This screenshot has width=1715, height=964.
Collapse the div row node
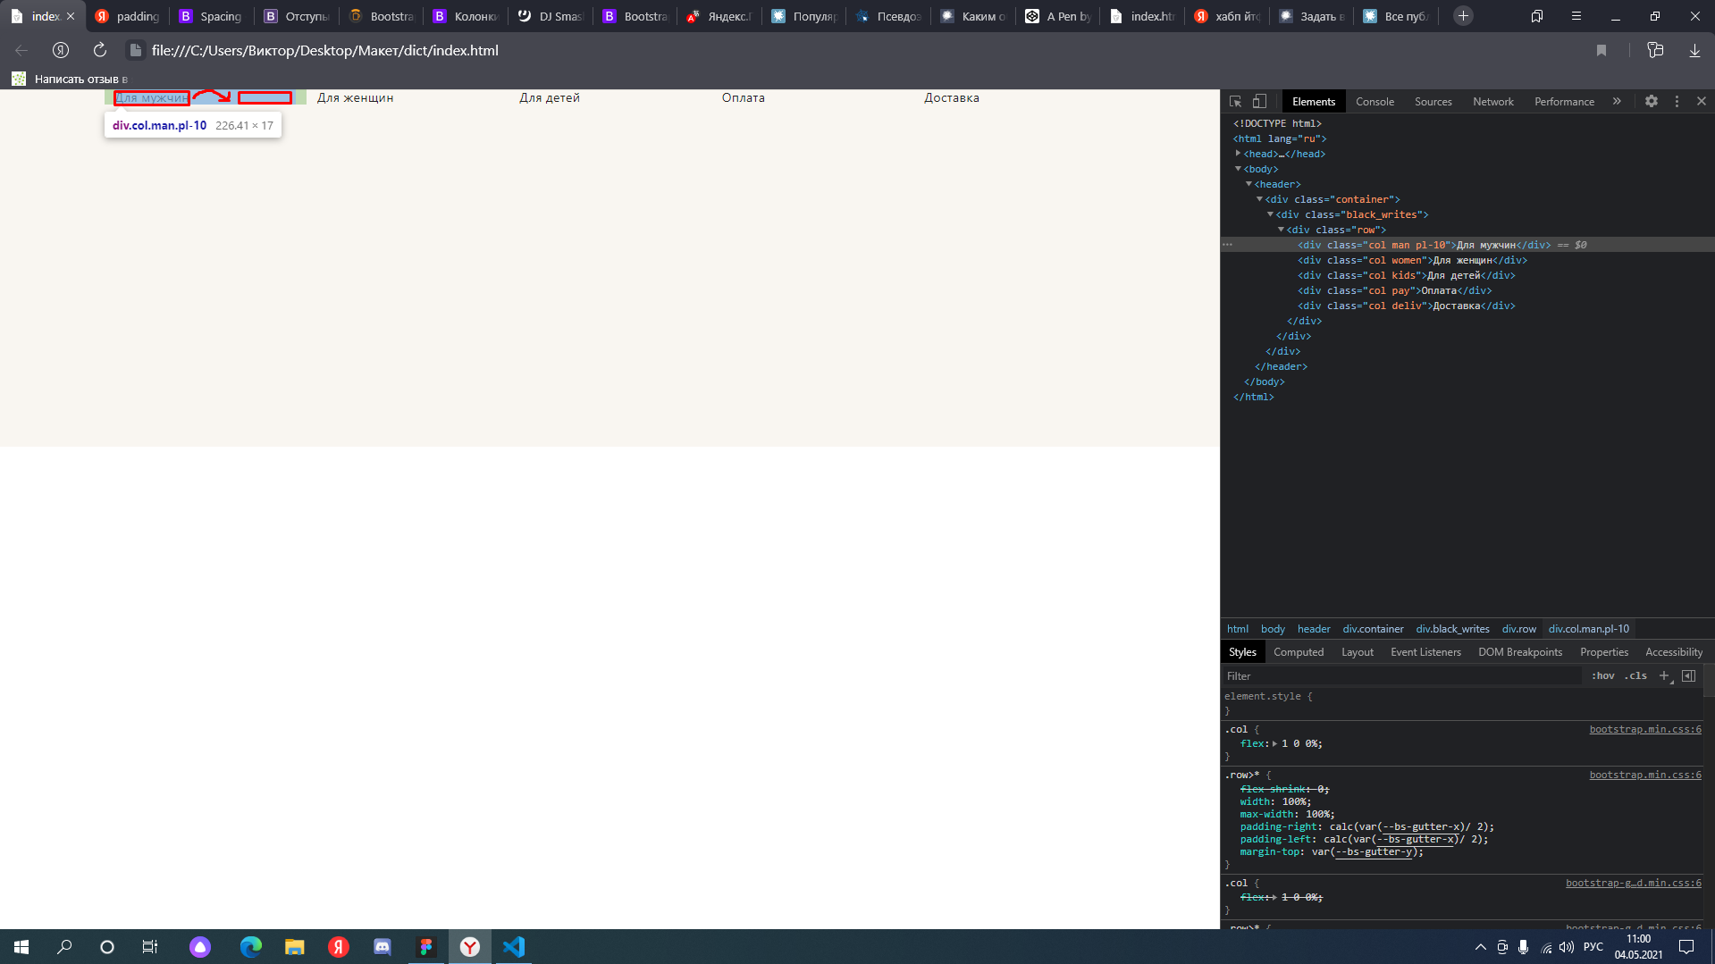(1282, 230)
